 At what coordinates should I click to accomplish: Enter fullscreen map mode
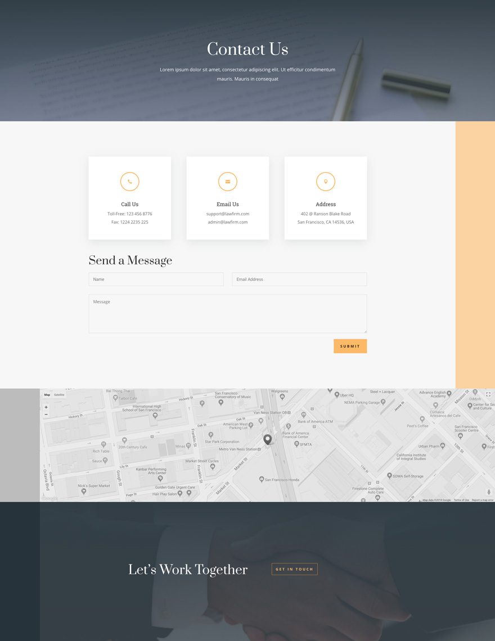tap(488, 394)
